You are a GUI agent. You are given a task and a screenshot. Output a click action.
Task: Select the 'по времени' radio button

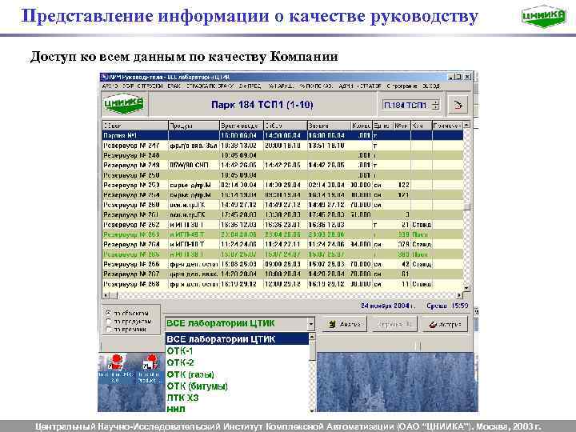coord(108,330)
